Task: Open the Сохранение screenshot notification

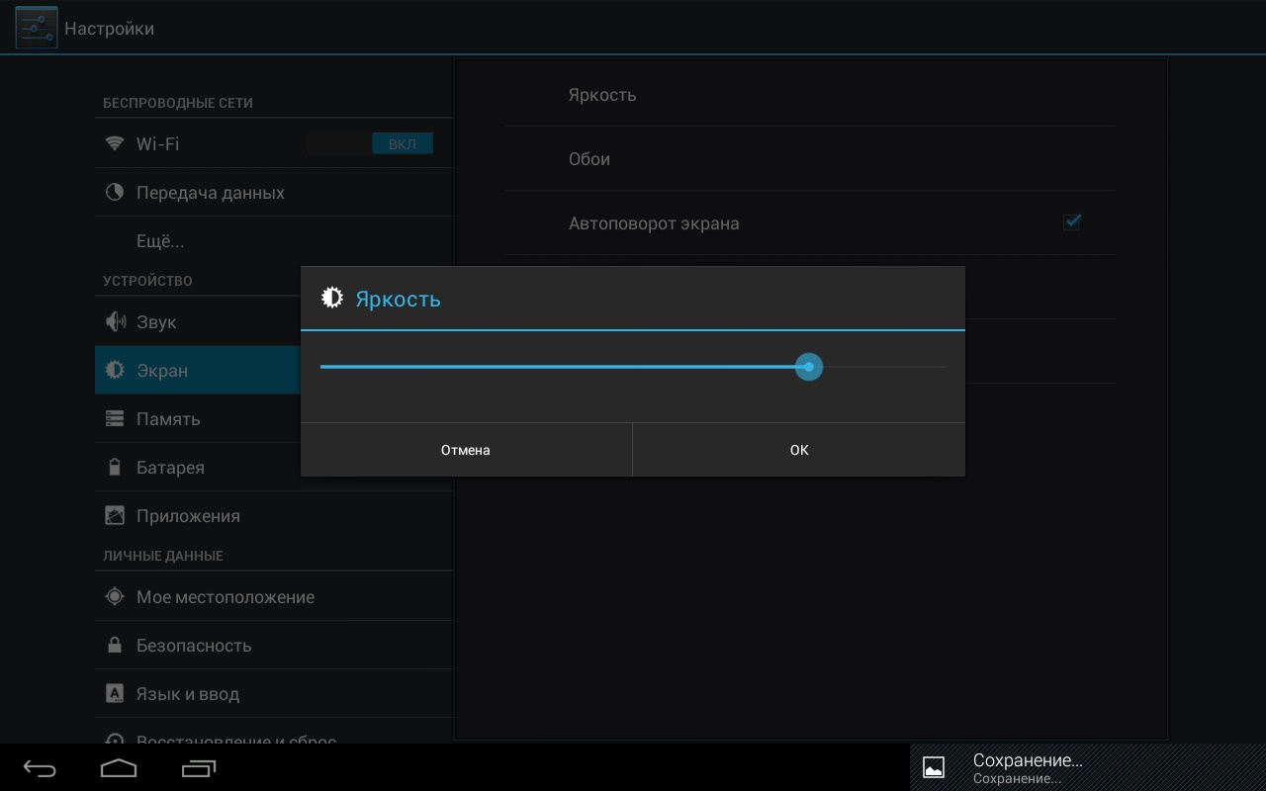Action: click(x=1027, y=767)
